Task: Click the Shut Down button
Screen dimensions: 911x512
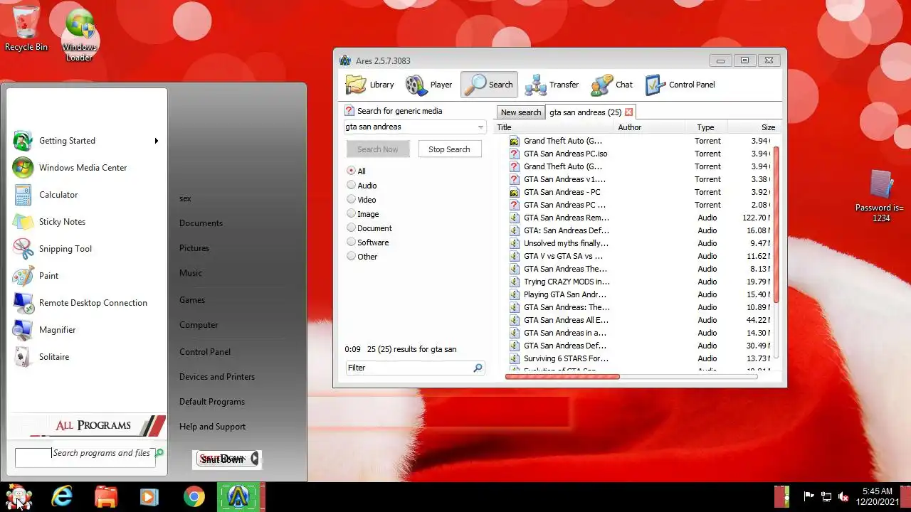Action: click(226, 459)
